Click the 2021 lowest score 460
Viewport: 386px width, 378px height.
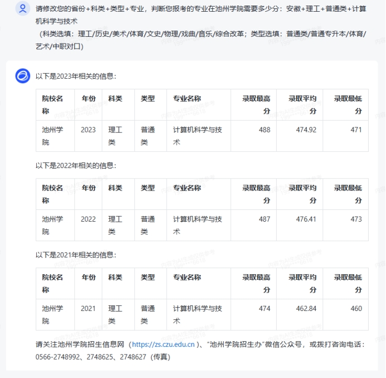click(x=356, y=308)
